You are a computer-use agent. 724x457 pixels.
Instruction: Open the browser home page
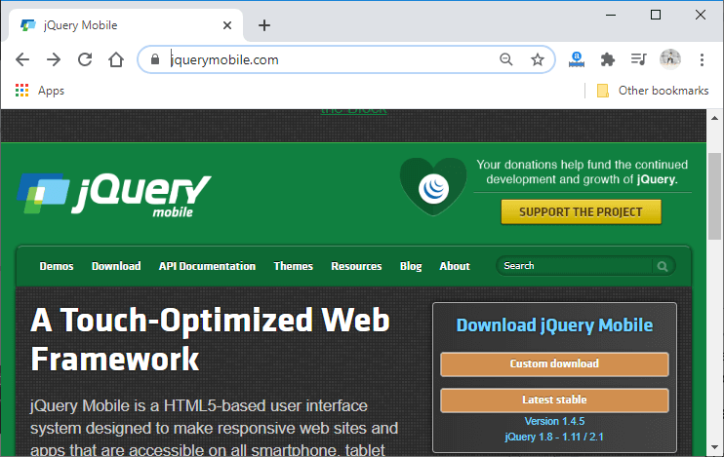pos(116,59)
